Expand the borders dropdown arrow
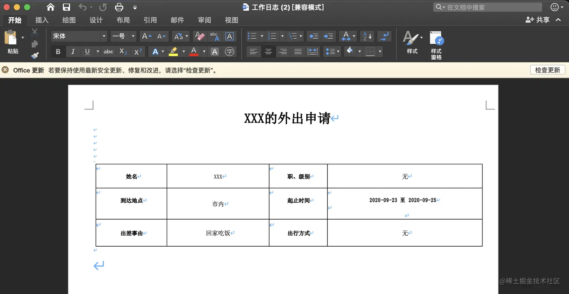 coord(380,52)
